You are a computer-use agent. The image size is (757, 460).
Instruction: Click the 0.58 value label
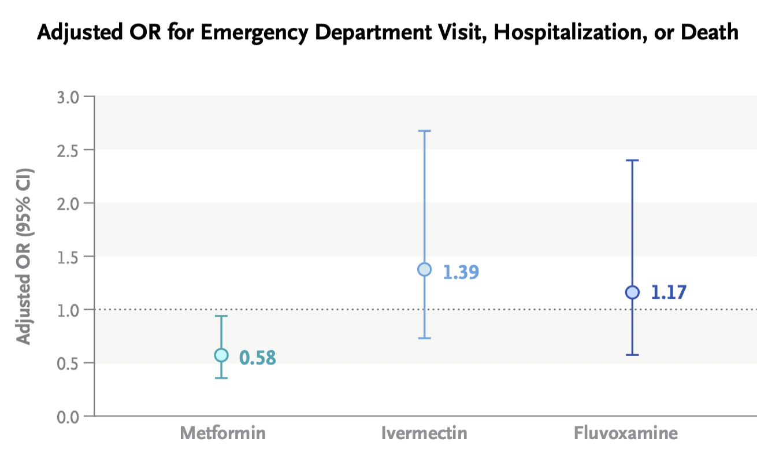(x=258, y=359)
